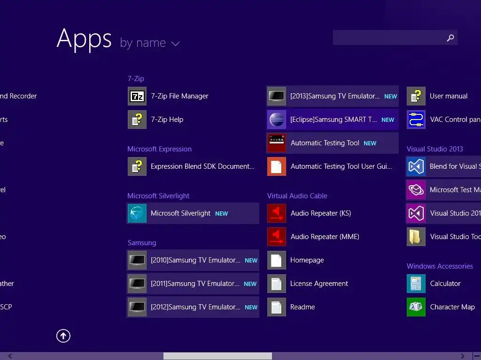Select the Microsoft Silverlight group heading

coord(158,196)
